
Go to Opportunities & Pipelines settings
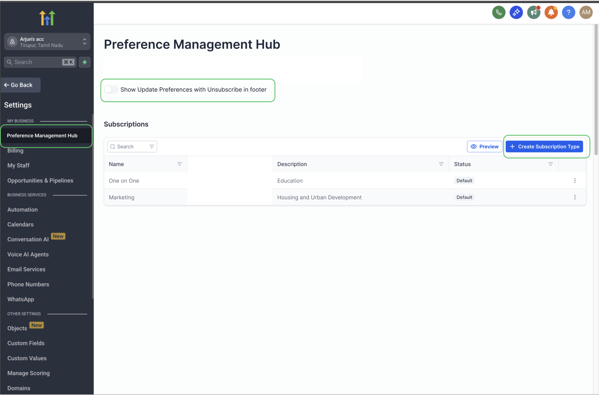40,181
